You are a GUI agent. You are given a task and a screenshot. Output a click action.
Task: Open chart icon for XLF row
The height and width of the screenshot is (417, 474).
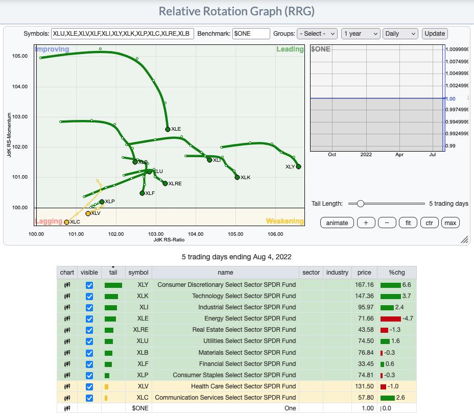[67, 364]
